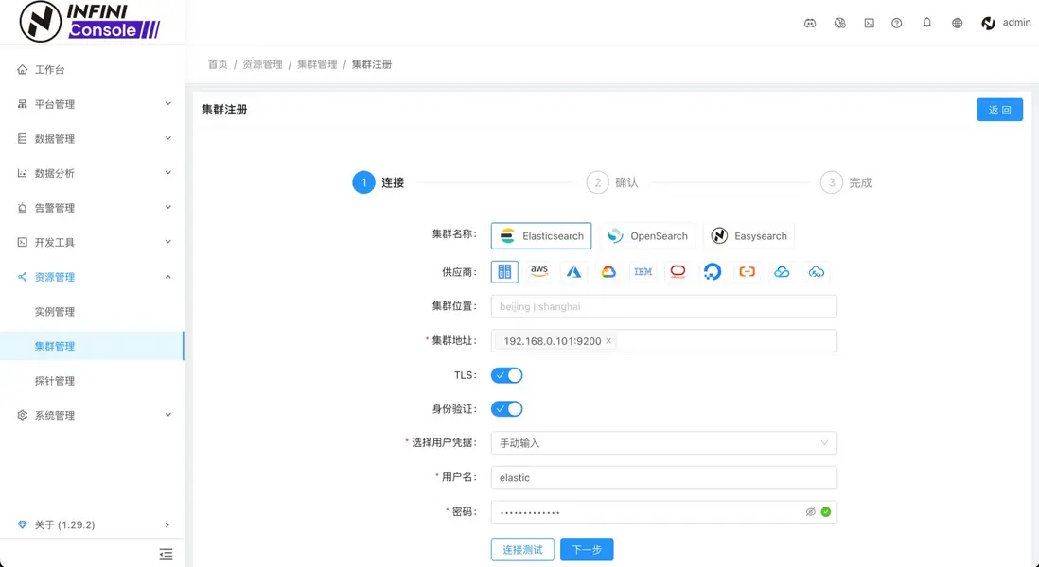Expand the 平台管理 menu
The height and width of the screenshot is (567, 1039).
tap(92, 104)
